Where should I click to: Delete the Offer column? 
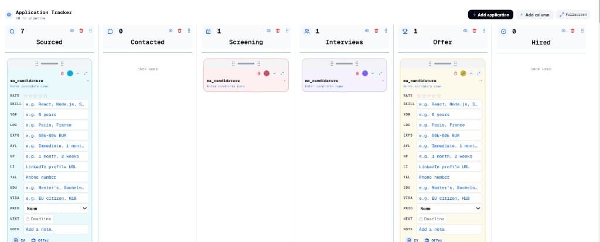point(475,30)
